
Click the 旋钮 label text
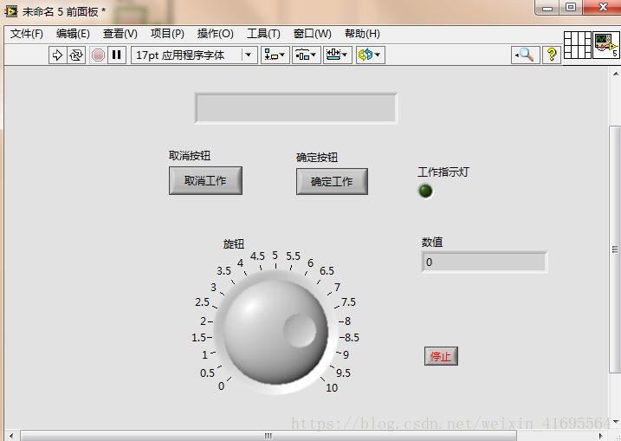pos(234,244)
